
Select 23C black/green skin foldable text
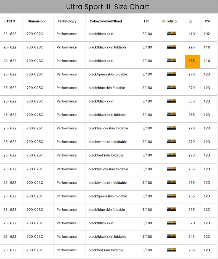(108, 196)
